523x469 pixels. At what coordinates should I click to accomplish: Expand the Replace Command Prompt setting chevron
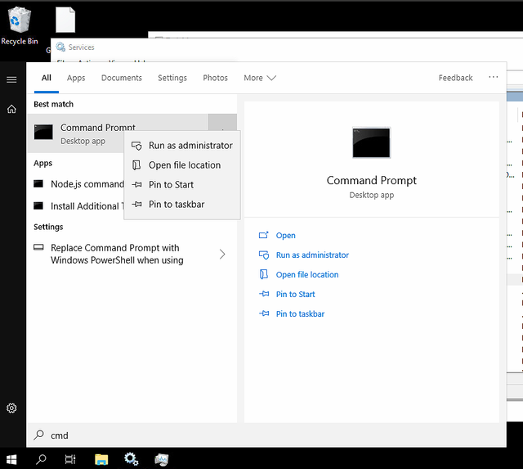point(222,255)
